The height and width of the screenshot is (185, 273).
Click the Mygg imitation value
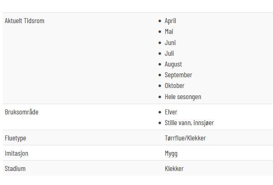pyautogui.click(x=171, y=154)
